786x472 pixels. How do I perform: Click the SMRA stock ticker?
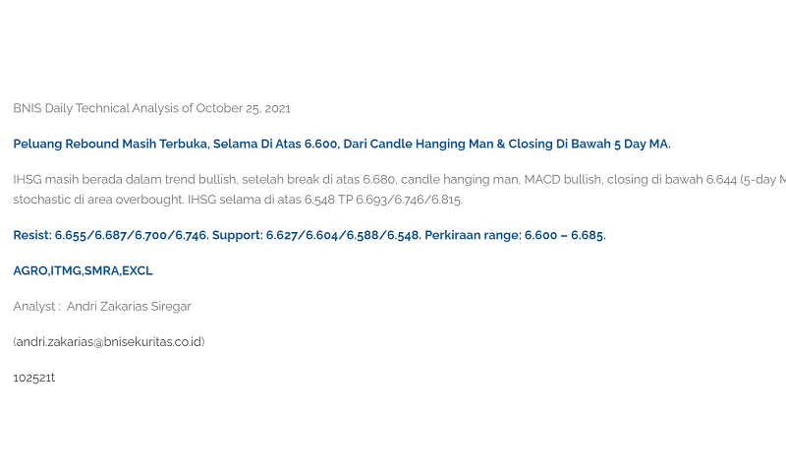tap(102, 270)
